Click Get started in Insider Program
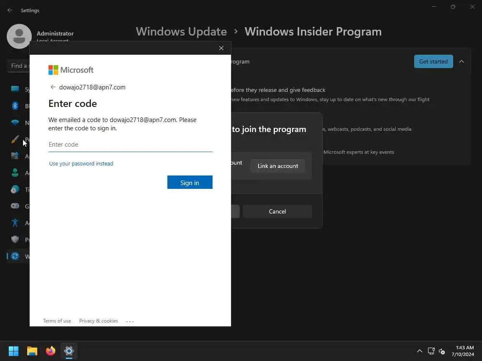The height and width of the screenshot is (361, 482). point(433,61)
